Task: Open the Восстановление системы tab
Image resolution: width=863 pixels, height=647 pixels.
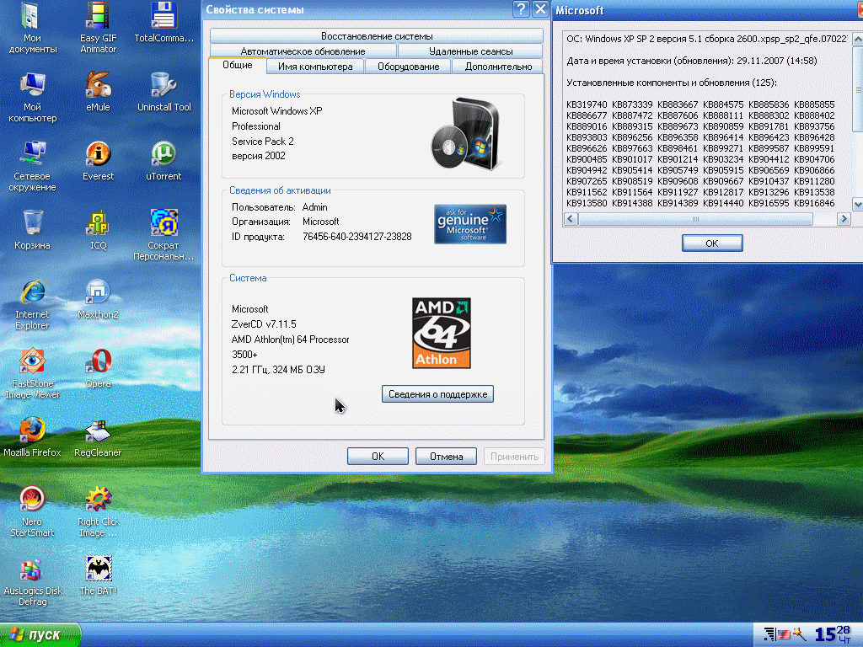Action: click(x=377, y=36)
